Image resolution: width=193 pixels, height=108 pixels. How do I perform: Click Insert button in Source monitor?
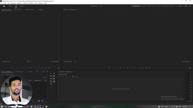(42, 68)
